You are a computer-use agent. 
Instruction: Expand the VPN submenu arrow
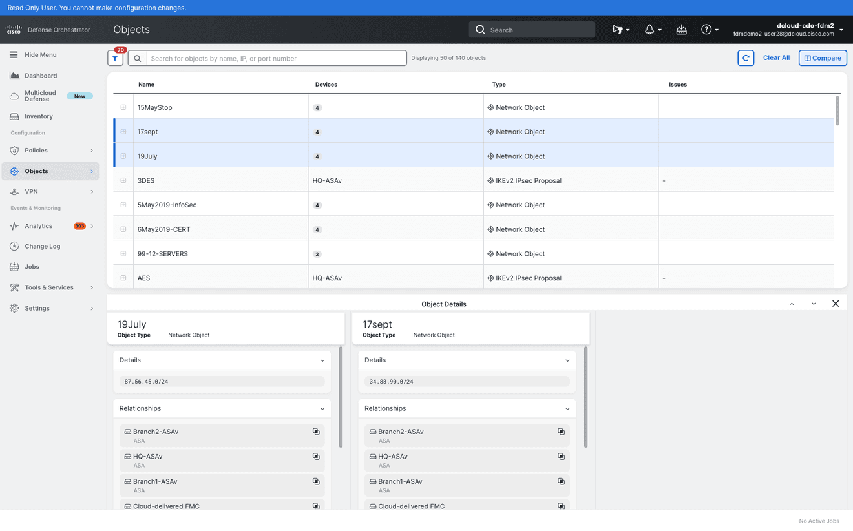(x=92, y=192)
